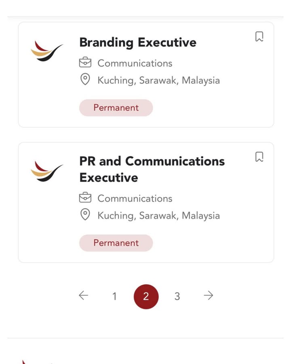Screen dimensions: 291x364
Task: Click Permanent tag on Branding Executive
Action: tap(116, 108)
